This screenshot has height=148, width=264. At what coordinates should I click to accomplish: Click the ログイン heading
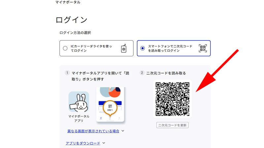point(71,20)
